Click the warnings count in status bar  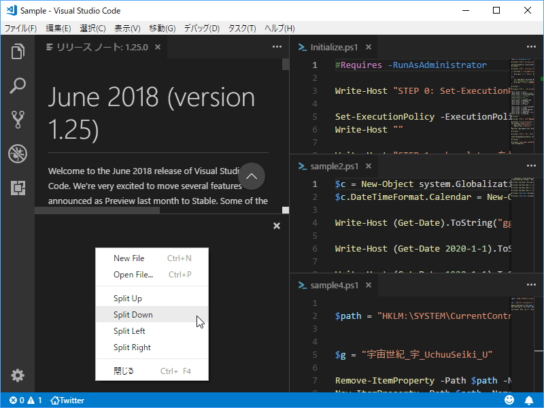tap(35, 401)
